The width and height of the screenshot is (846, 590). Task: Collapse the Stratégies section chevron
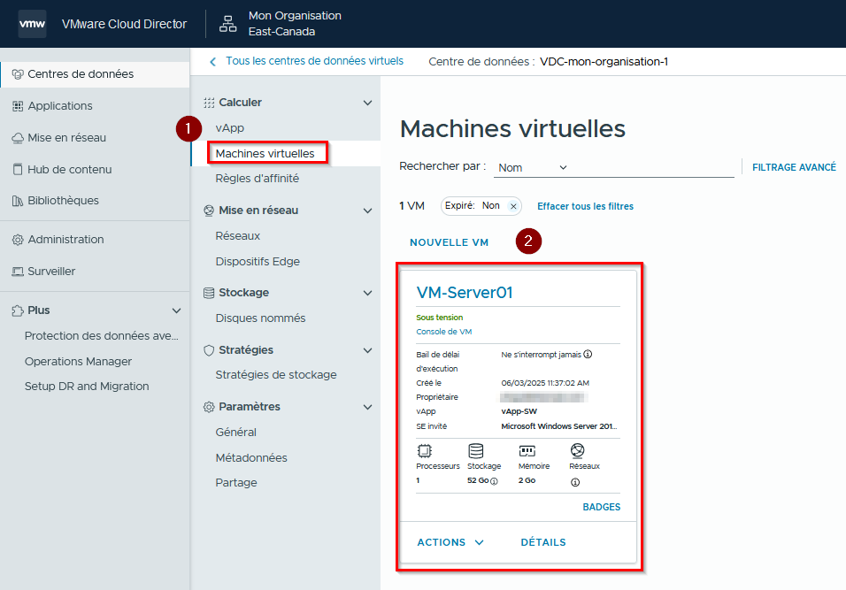[367, 350]
